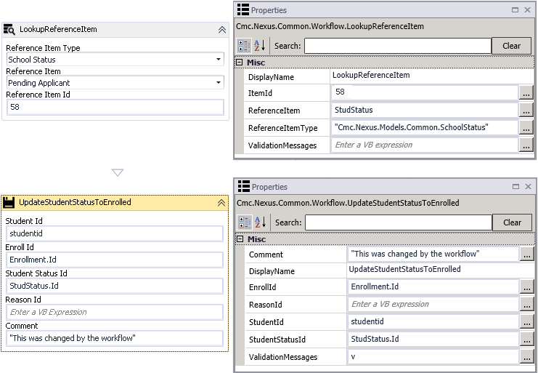Click the ReferenceItem value StudStatus
538x373 pixels.
425,111
